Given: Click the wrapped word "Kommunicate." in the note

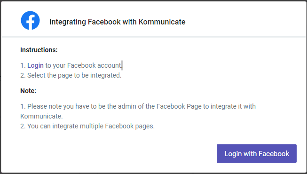Looking at the screenshot, I should coord(41,117).
